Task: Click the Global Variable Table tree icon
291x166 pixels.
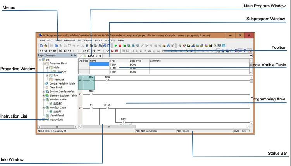Action: (x=47, y=83)
